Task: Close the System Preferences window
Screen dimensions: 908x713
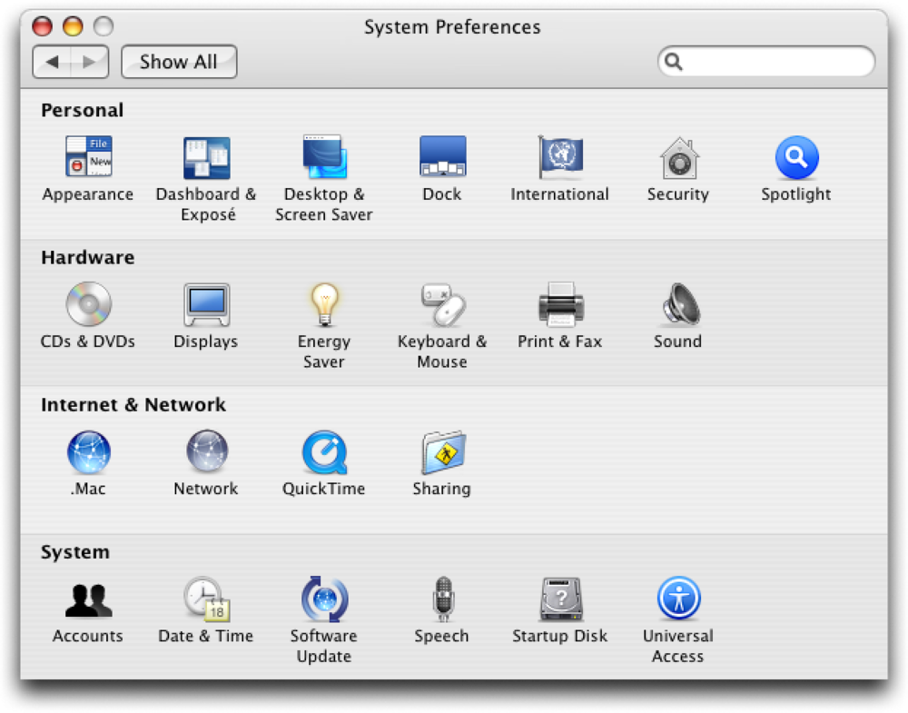Action: 43,26
